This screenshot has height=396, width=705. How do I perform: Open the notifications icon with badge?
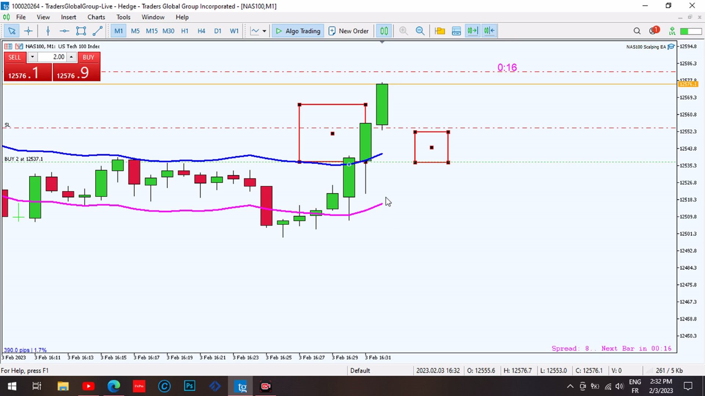click(x=654, y=30)
